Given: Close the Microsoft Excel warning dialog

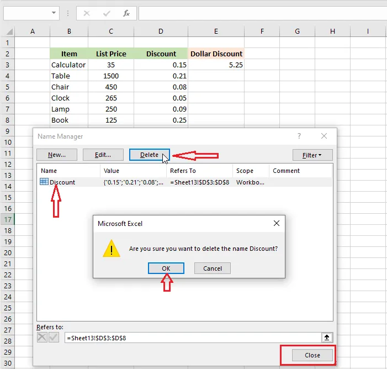Looking at the screenshot, I should [x=277, y=223].
